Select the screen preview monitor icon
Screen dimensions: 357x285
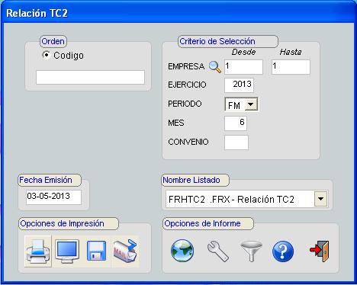tap(67, 251)
